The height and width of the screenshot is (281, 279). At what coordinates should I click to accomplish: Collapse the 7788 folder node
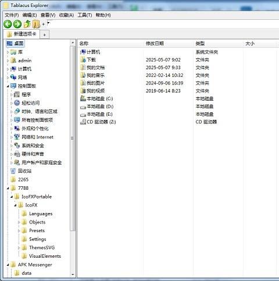click(x=8, y=188)
